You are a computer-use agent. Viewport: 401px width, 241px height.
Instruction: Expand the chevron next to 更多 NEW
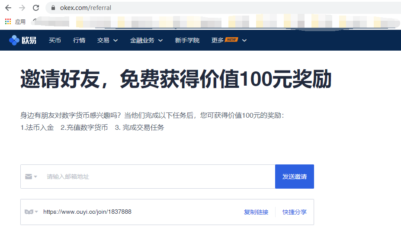244,40
